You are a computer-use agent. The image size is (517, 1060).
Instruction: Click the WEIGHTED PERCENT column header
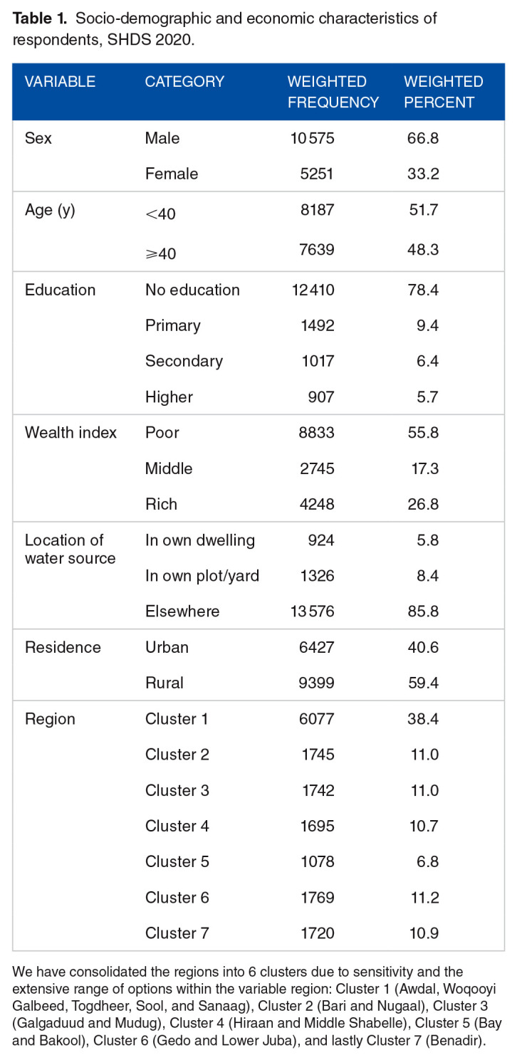click(x=443, y=92)
